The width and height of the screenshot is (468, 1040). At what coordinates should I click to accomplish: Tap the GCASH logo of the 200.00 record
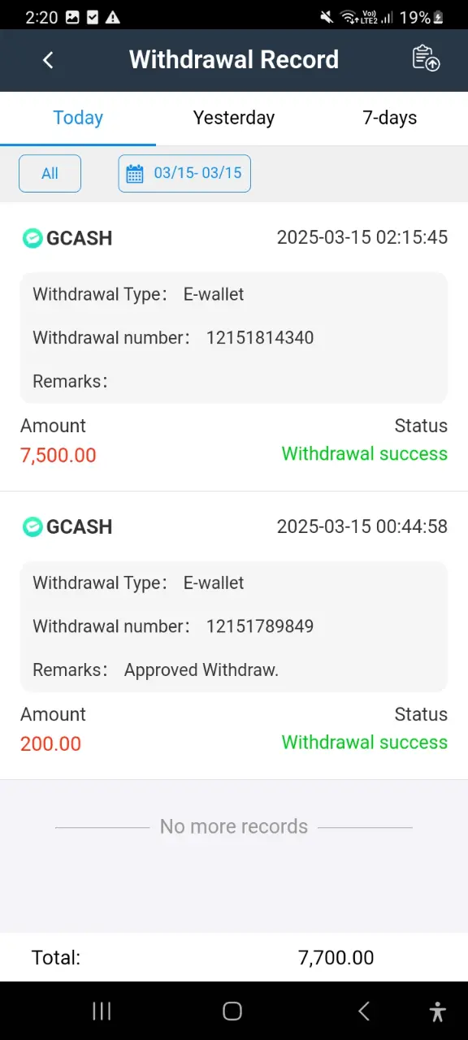pyautogui.click(x=32, y=526)
